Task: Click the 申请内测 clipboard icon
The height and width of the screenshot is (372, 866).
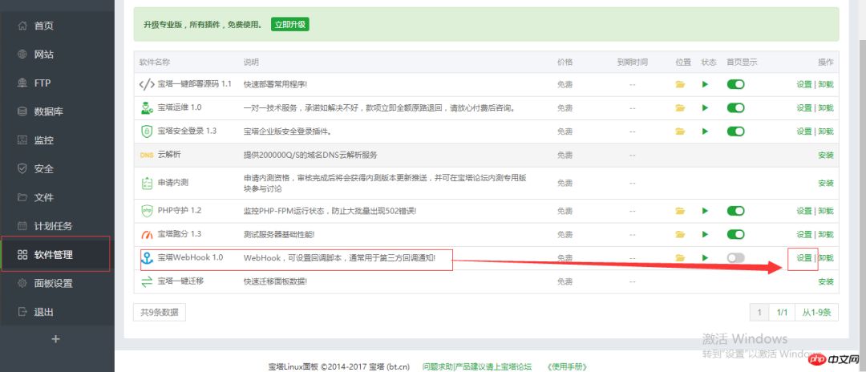Action: [147, 184]
